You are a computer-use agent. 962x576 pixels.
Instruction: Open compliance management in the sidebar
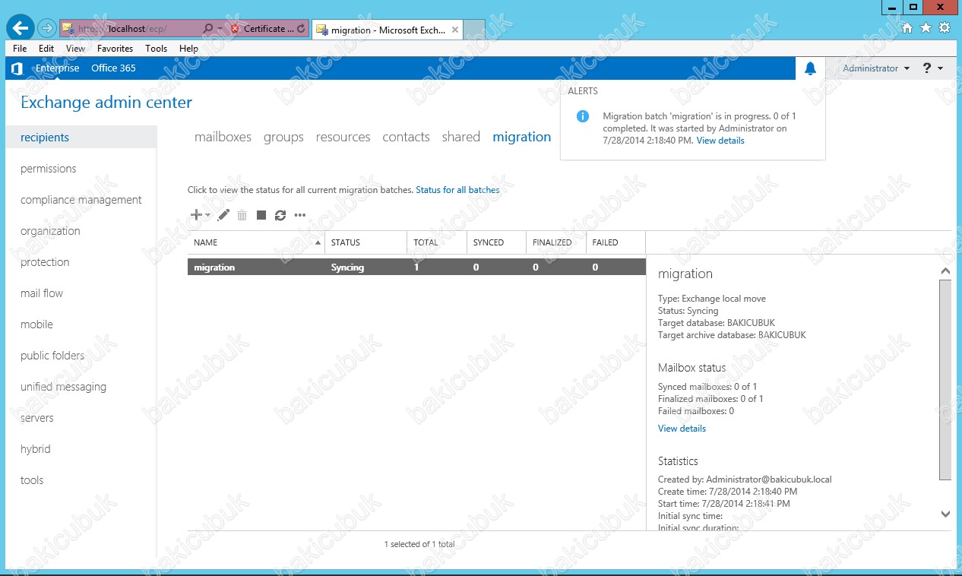pos(81,200)
